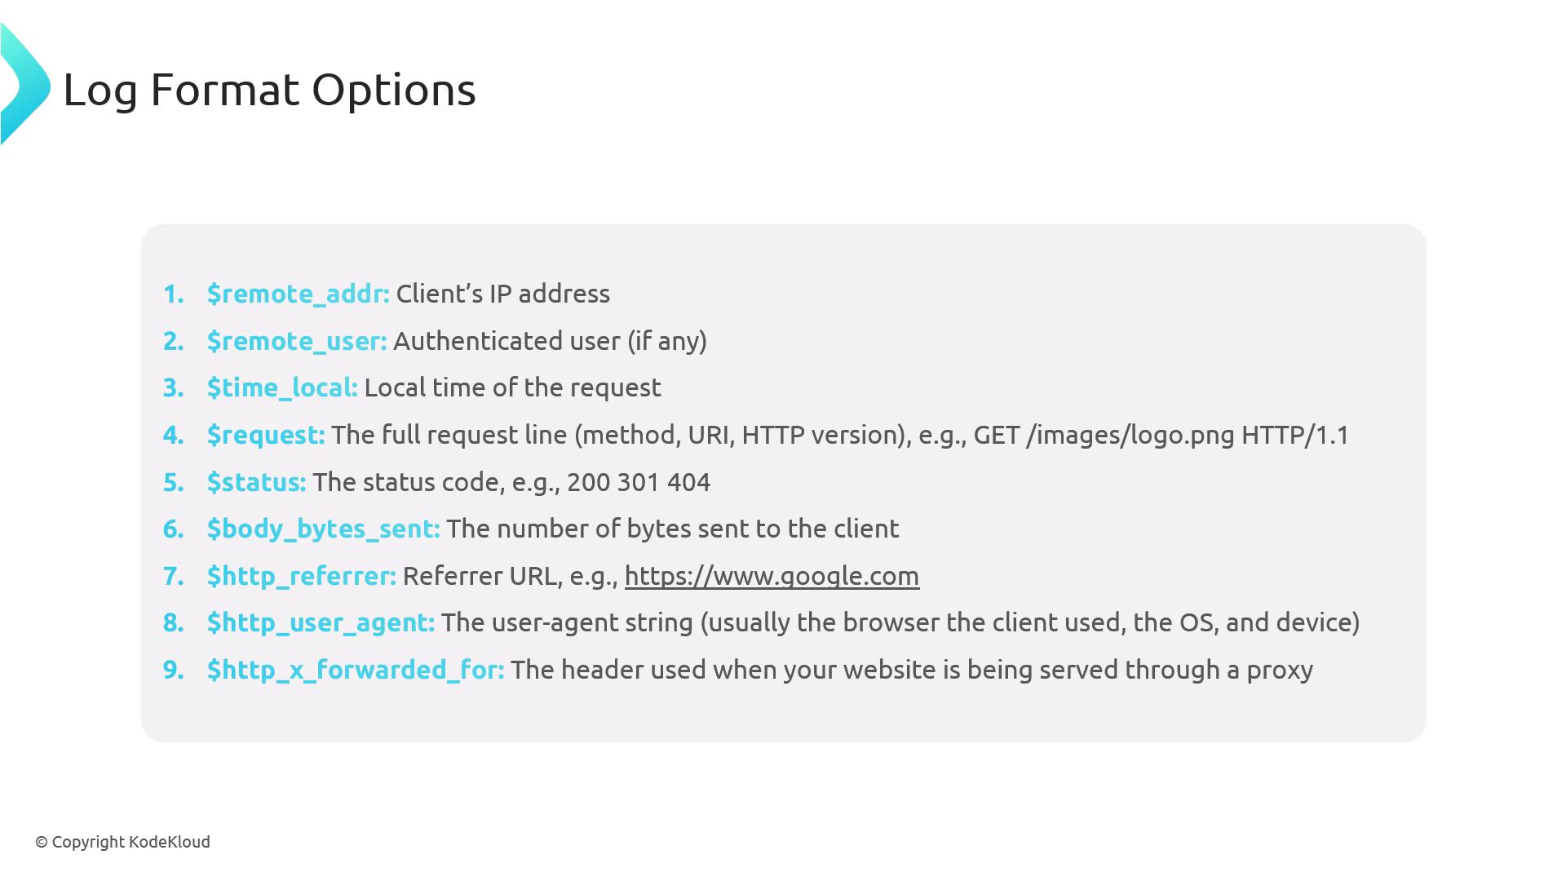Click the Client's IP address description

coord(502,294)
